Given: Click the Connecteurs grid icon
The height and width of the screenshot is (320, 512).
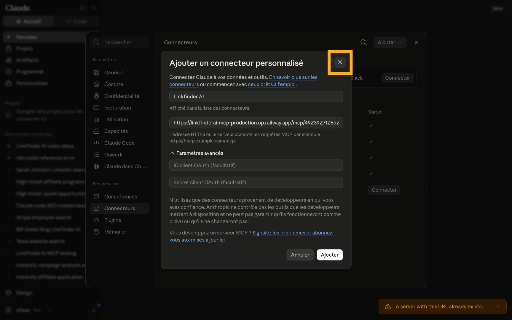Looking at the screenshot, I should pyautogui.click(x=96, y=208).
